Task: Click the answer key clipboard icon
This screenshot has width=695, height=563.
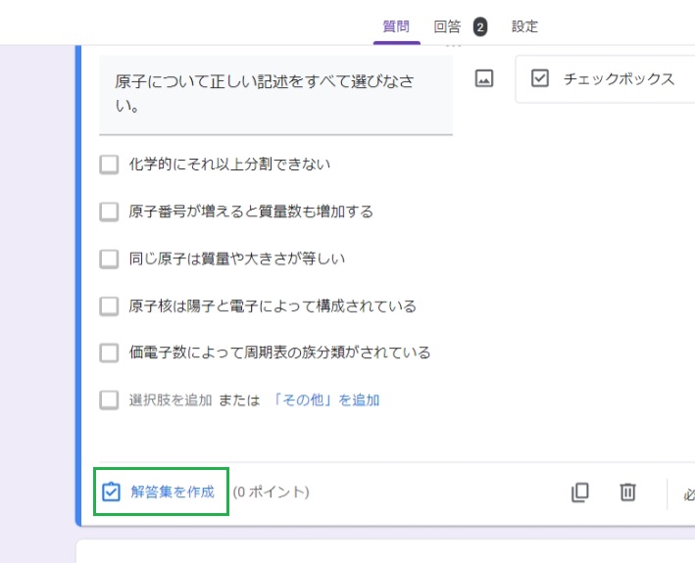Action: 111,492
